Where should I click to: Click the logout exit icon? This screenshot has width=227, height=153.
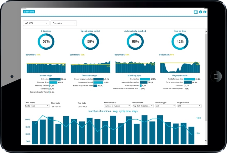[x=205, y=12]
